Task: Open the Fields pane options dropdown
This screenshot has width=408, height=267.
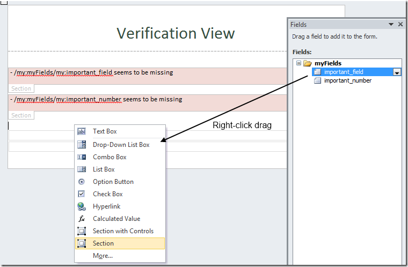Action: 391,25
